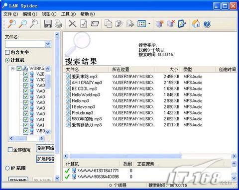Open the view mode dropdown arrow
The width and height of the screenshot is (239, 190).
point(149,24)
